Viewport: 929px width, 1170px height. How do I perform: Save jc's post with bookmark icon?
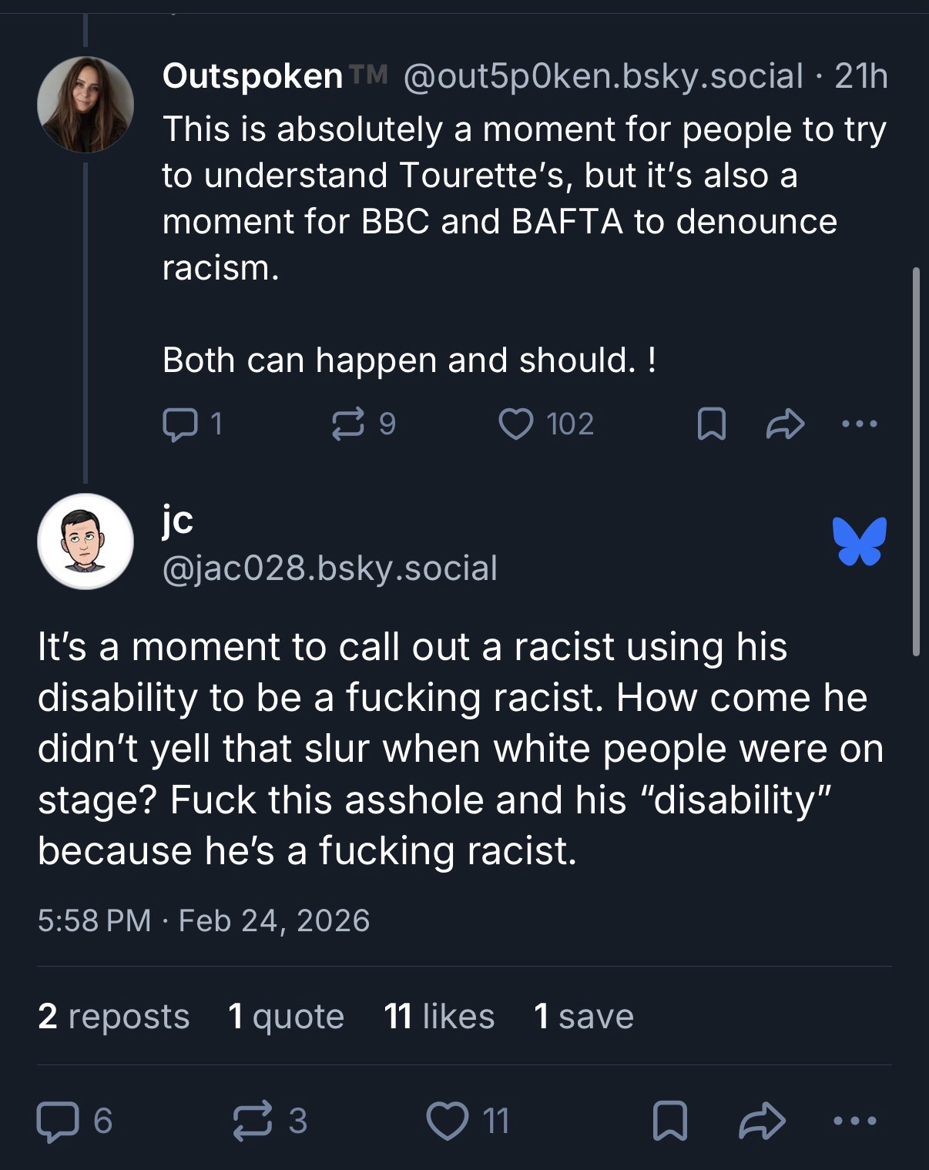(669, 1121)
